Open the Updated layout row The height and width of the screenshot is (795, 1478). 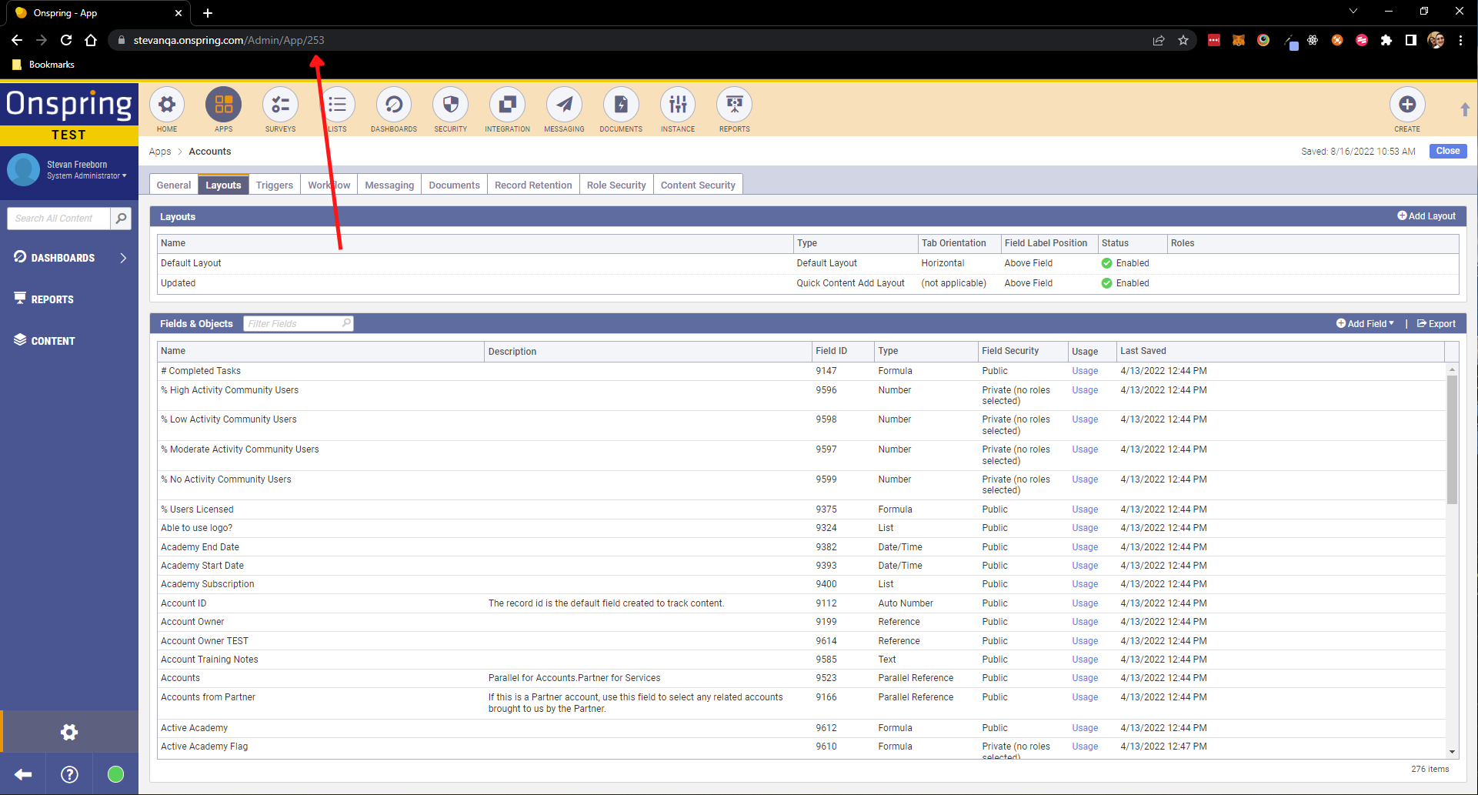(x=808, y=283)
